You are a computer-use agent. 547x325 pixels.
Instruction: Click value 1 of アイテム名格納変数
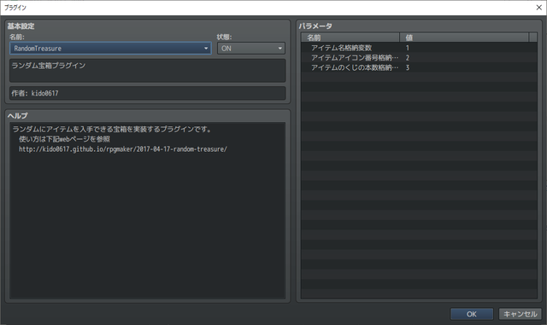[407, 48]
